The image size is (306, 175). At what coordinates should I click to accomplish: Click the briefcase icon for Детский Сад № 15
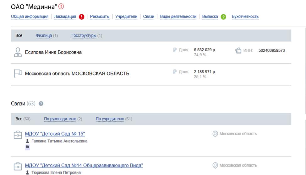[x=18, y=135]
